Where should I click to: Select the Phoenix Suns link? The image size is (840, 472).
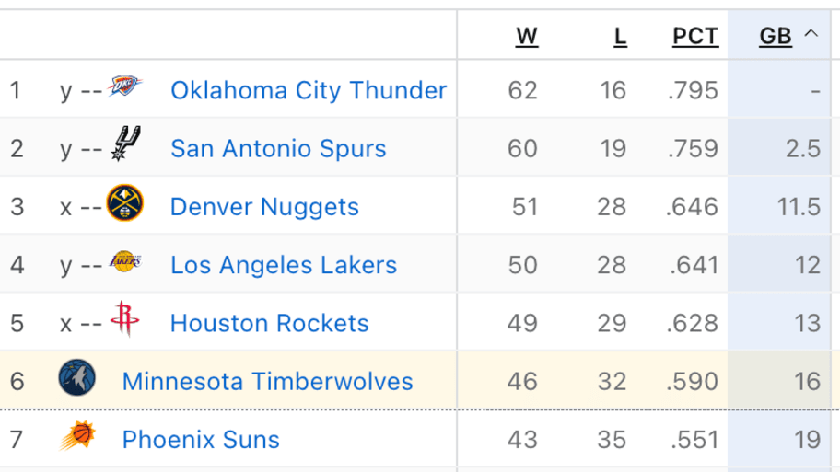201,440
